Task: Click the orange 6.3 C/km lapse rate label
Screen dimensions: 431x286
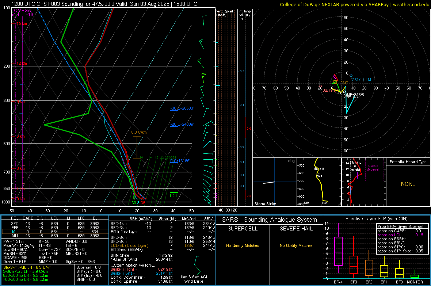Action: pyautogui.click(x=139, y=132)
